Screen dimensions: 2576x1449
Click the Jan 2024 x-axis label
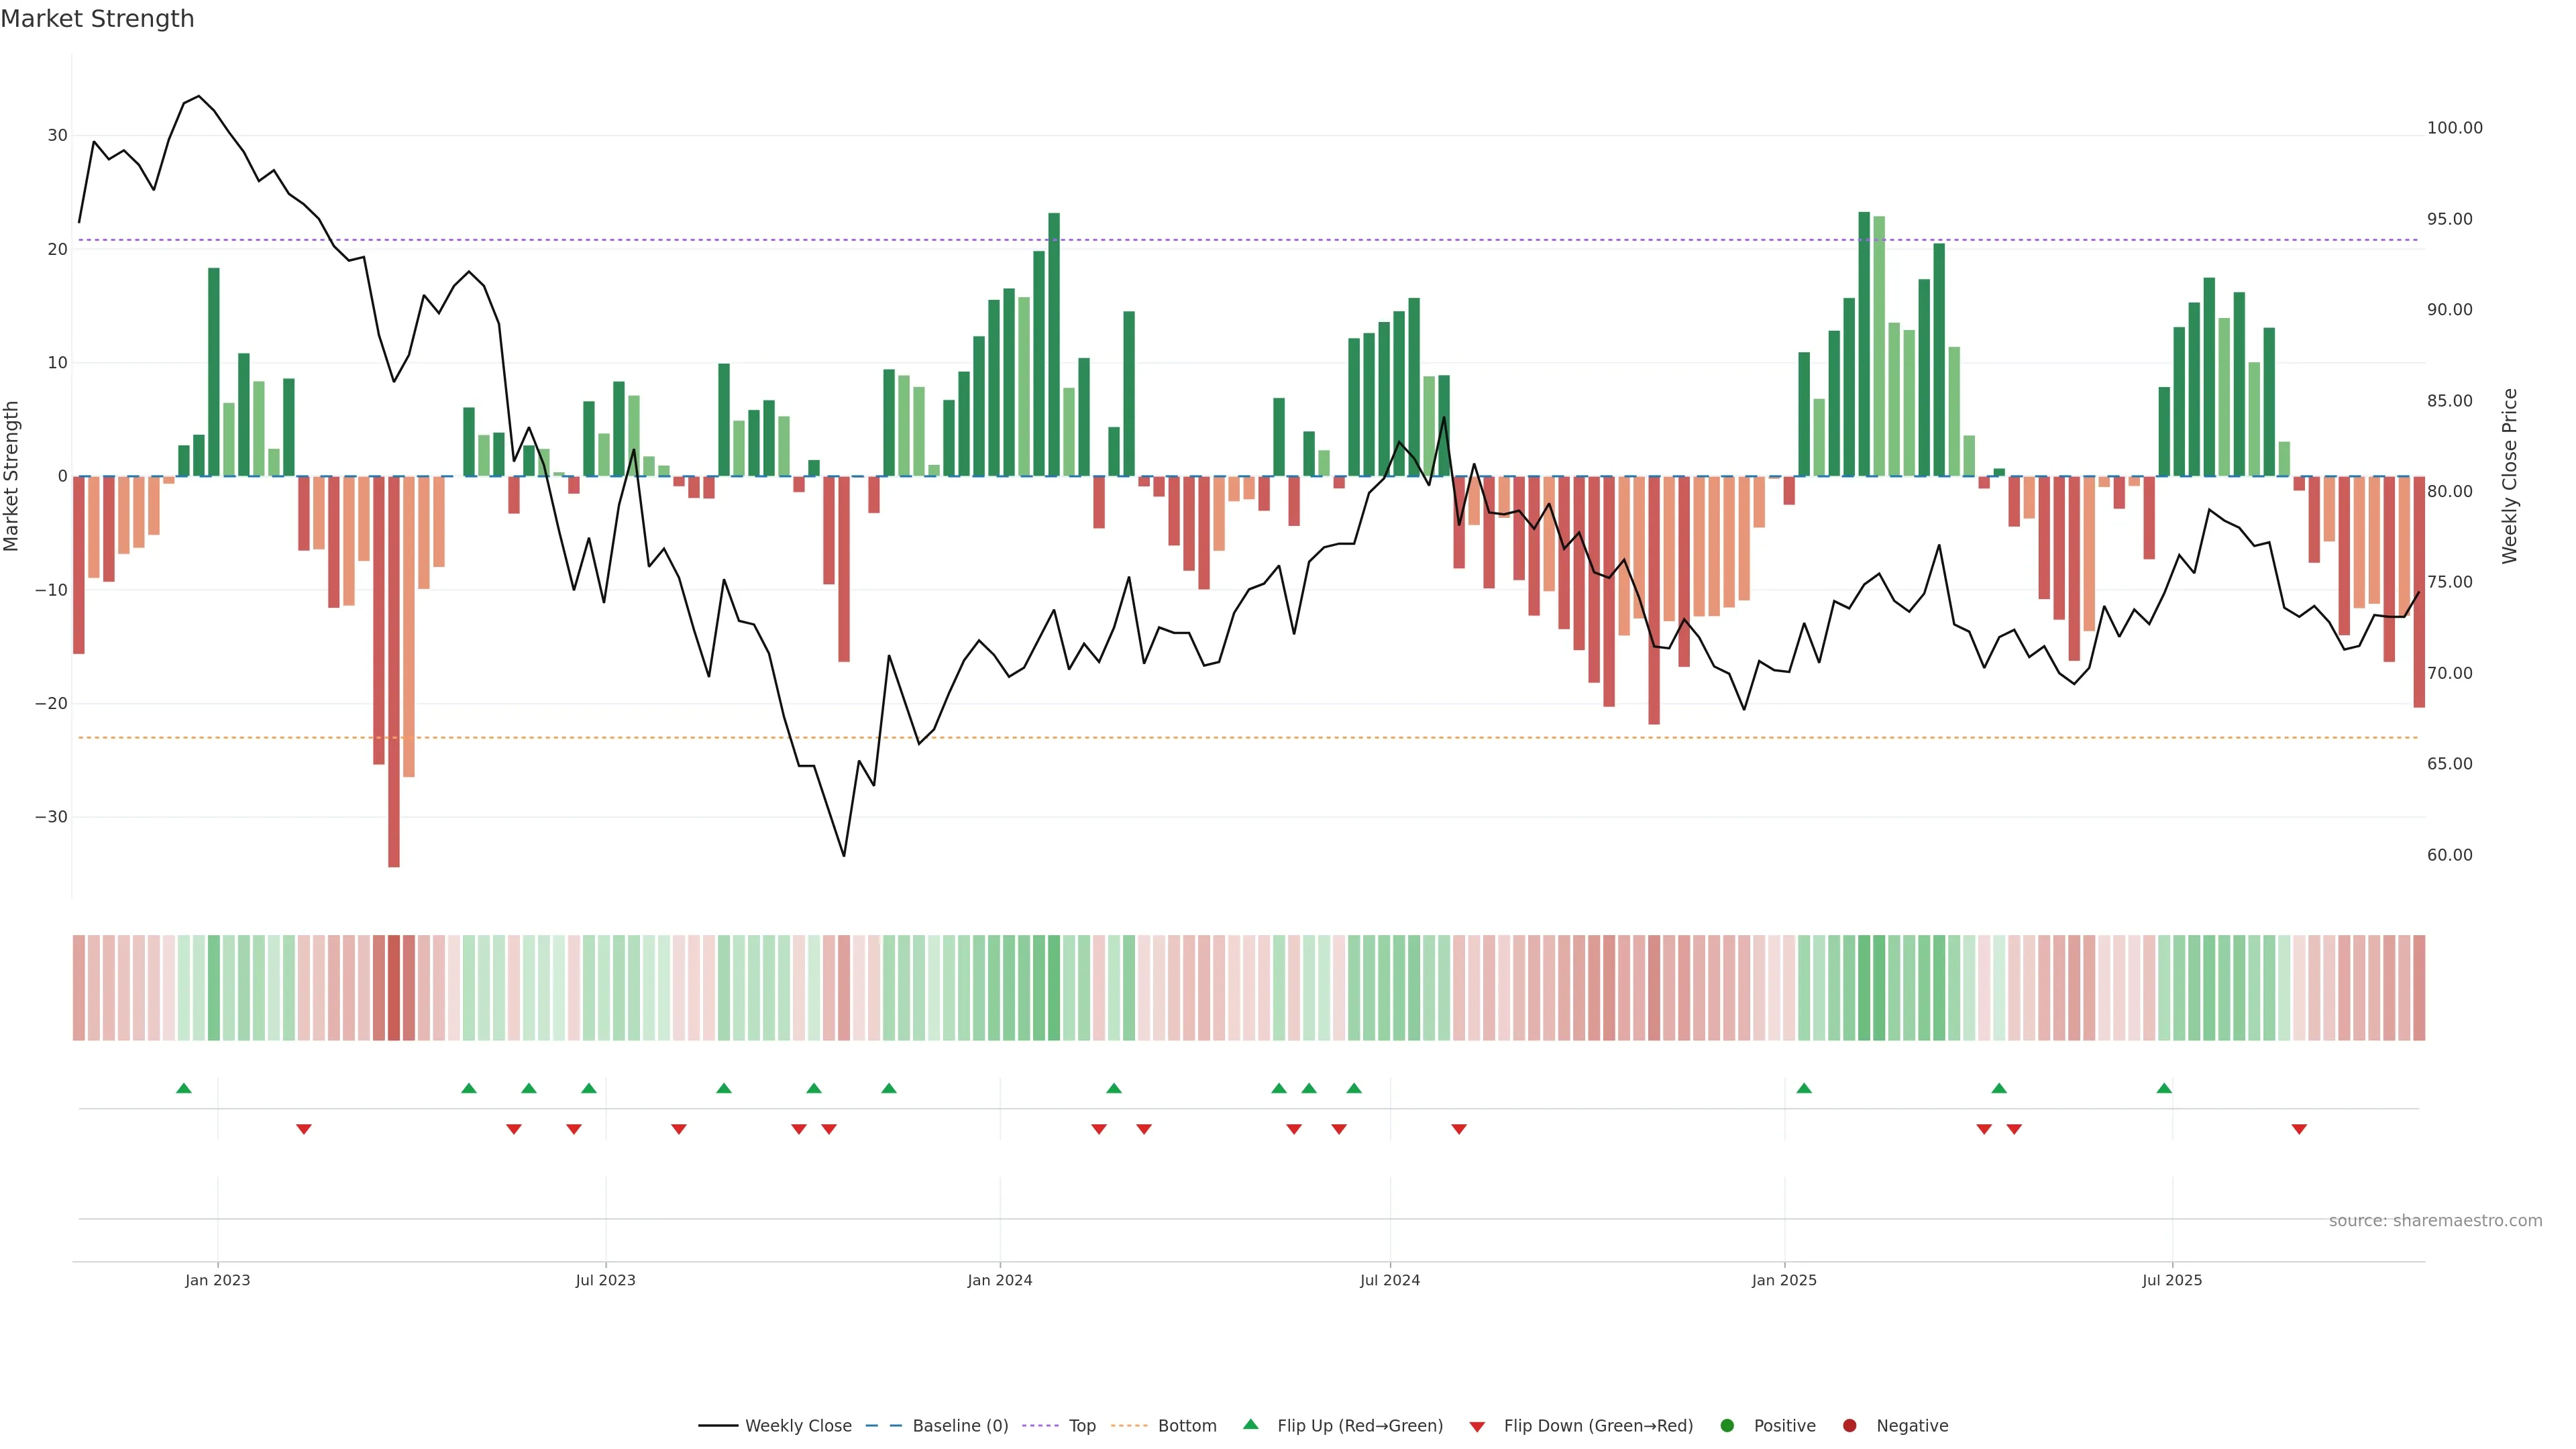(1000, 1280)
